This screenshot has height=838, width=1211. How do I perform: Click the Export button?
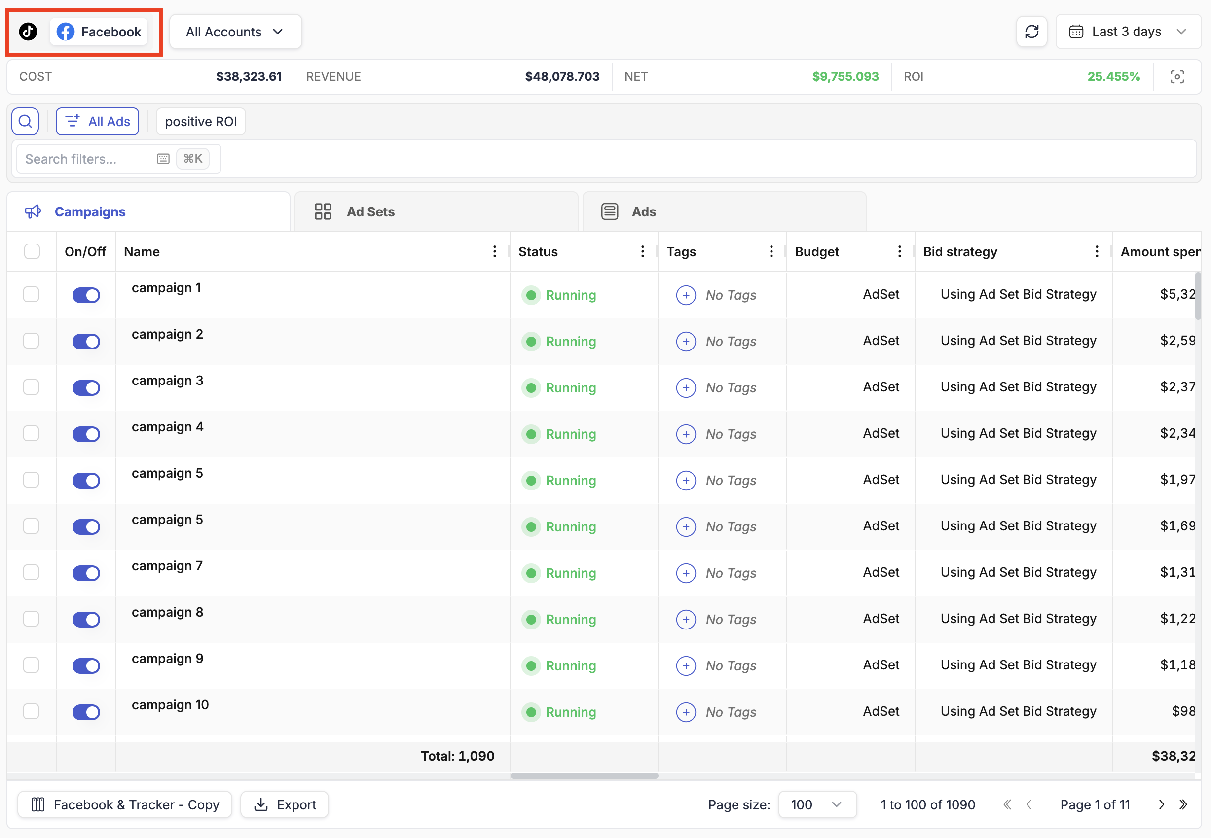285,804
